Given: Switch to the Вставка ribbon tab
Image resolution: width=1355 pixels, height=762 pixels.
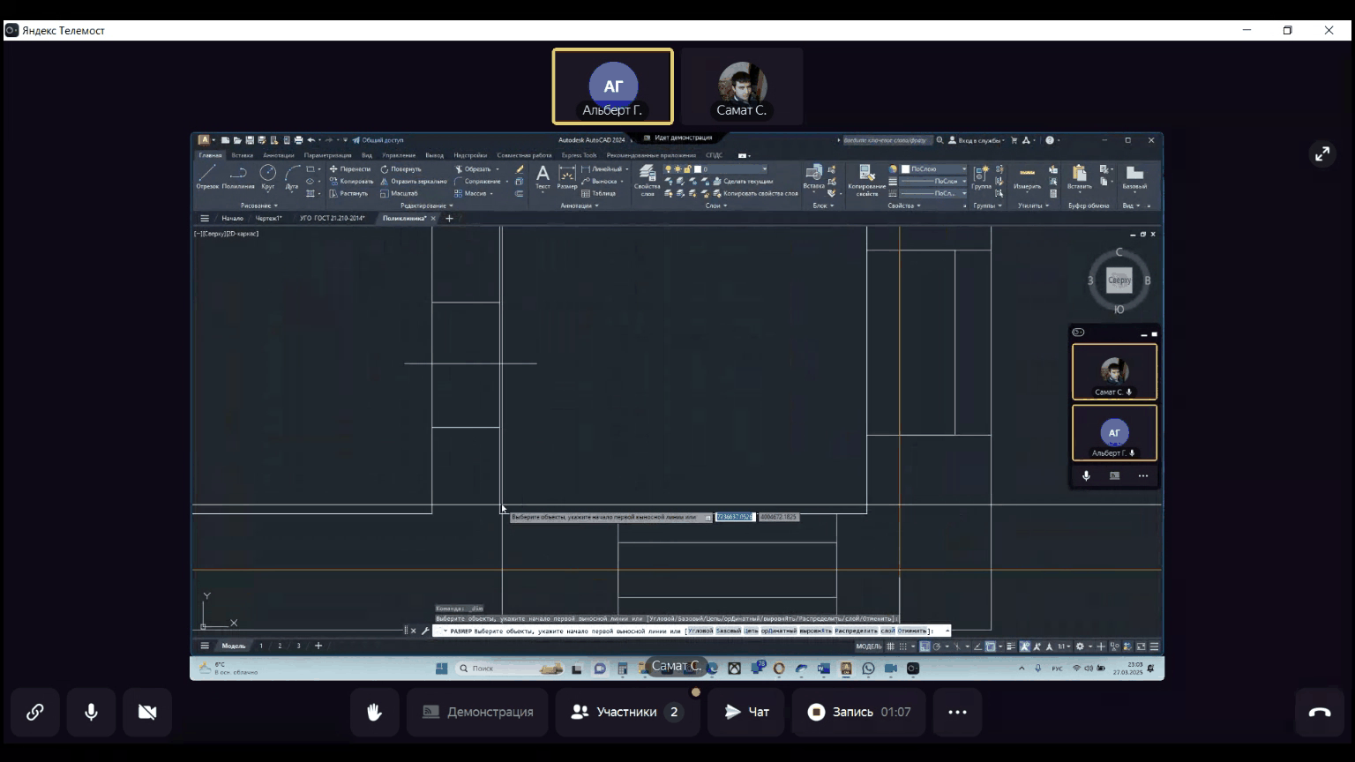Looking at the screenshot, I should click(x=242, y=155).
